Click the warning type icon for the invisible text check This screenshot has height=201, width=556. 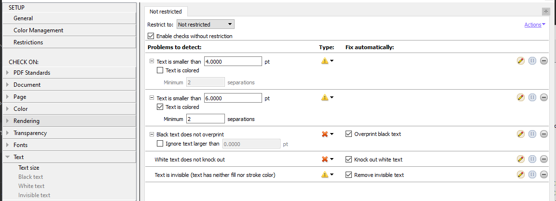click(325, 174)
